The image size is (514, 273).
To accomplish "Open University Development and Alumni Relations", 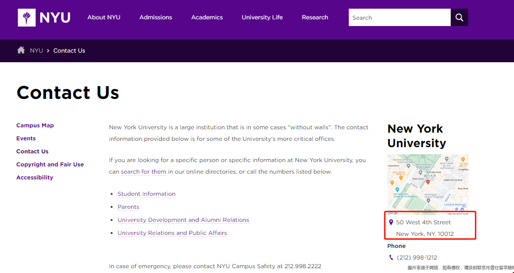I will [x=183, y=220].
